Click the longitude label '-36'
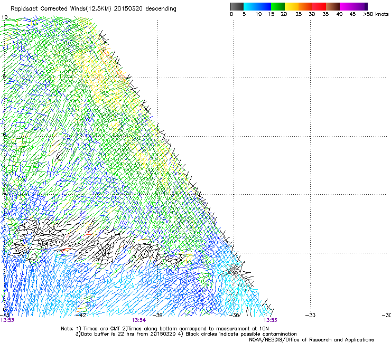The width and height of the screenshot is (391, 343). tap(234, 316)
